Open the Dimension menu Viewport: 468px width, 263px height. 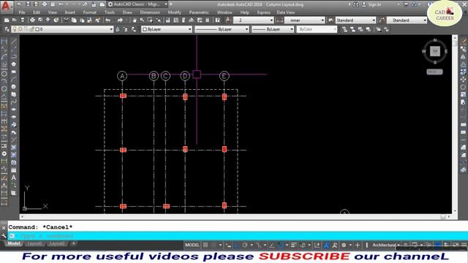tap(150, 12)
